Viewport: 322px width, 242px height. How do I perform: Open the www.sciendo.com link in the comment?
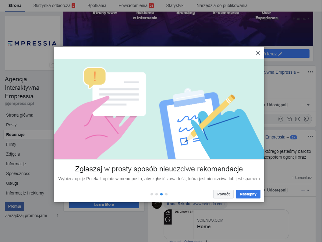click(209, 204)
